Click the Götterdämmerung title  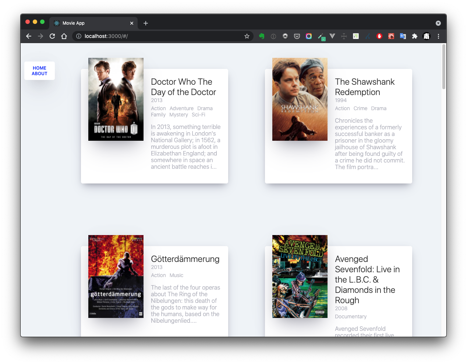tap(185, 259)
